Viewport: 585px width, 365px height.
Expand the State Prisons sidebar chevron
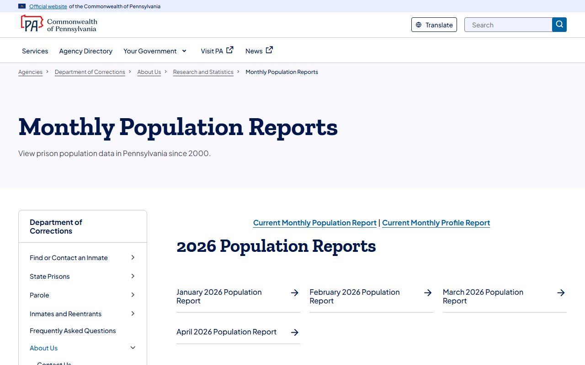point(133,276)
